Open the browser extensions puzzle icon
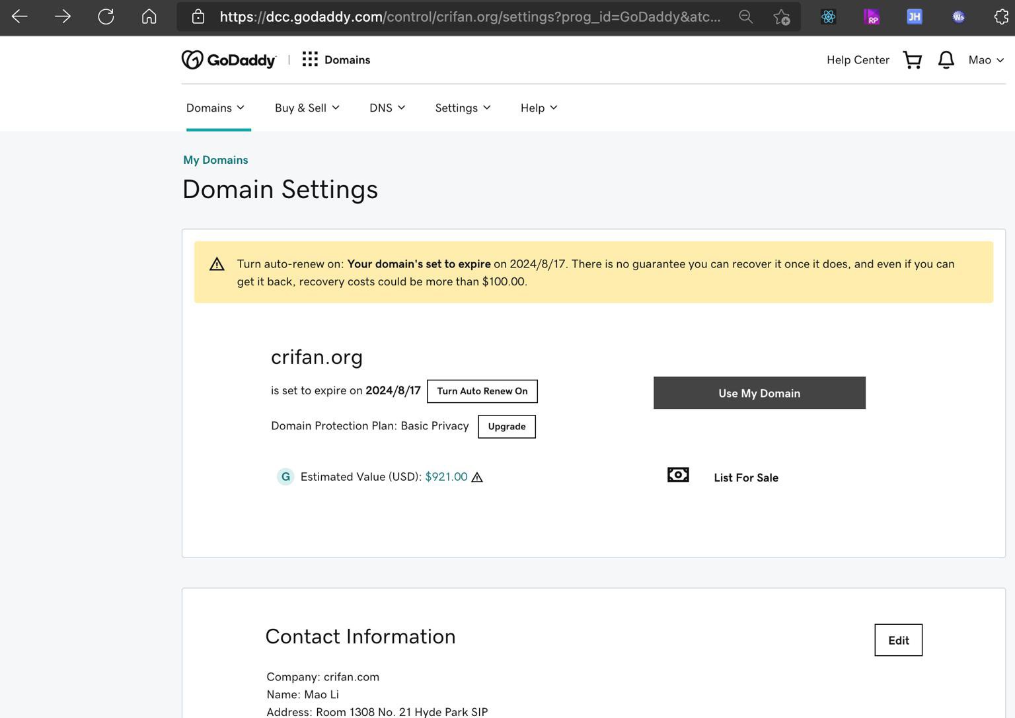This screenshot has height=718, width=1015. coord(1002,17)
